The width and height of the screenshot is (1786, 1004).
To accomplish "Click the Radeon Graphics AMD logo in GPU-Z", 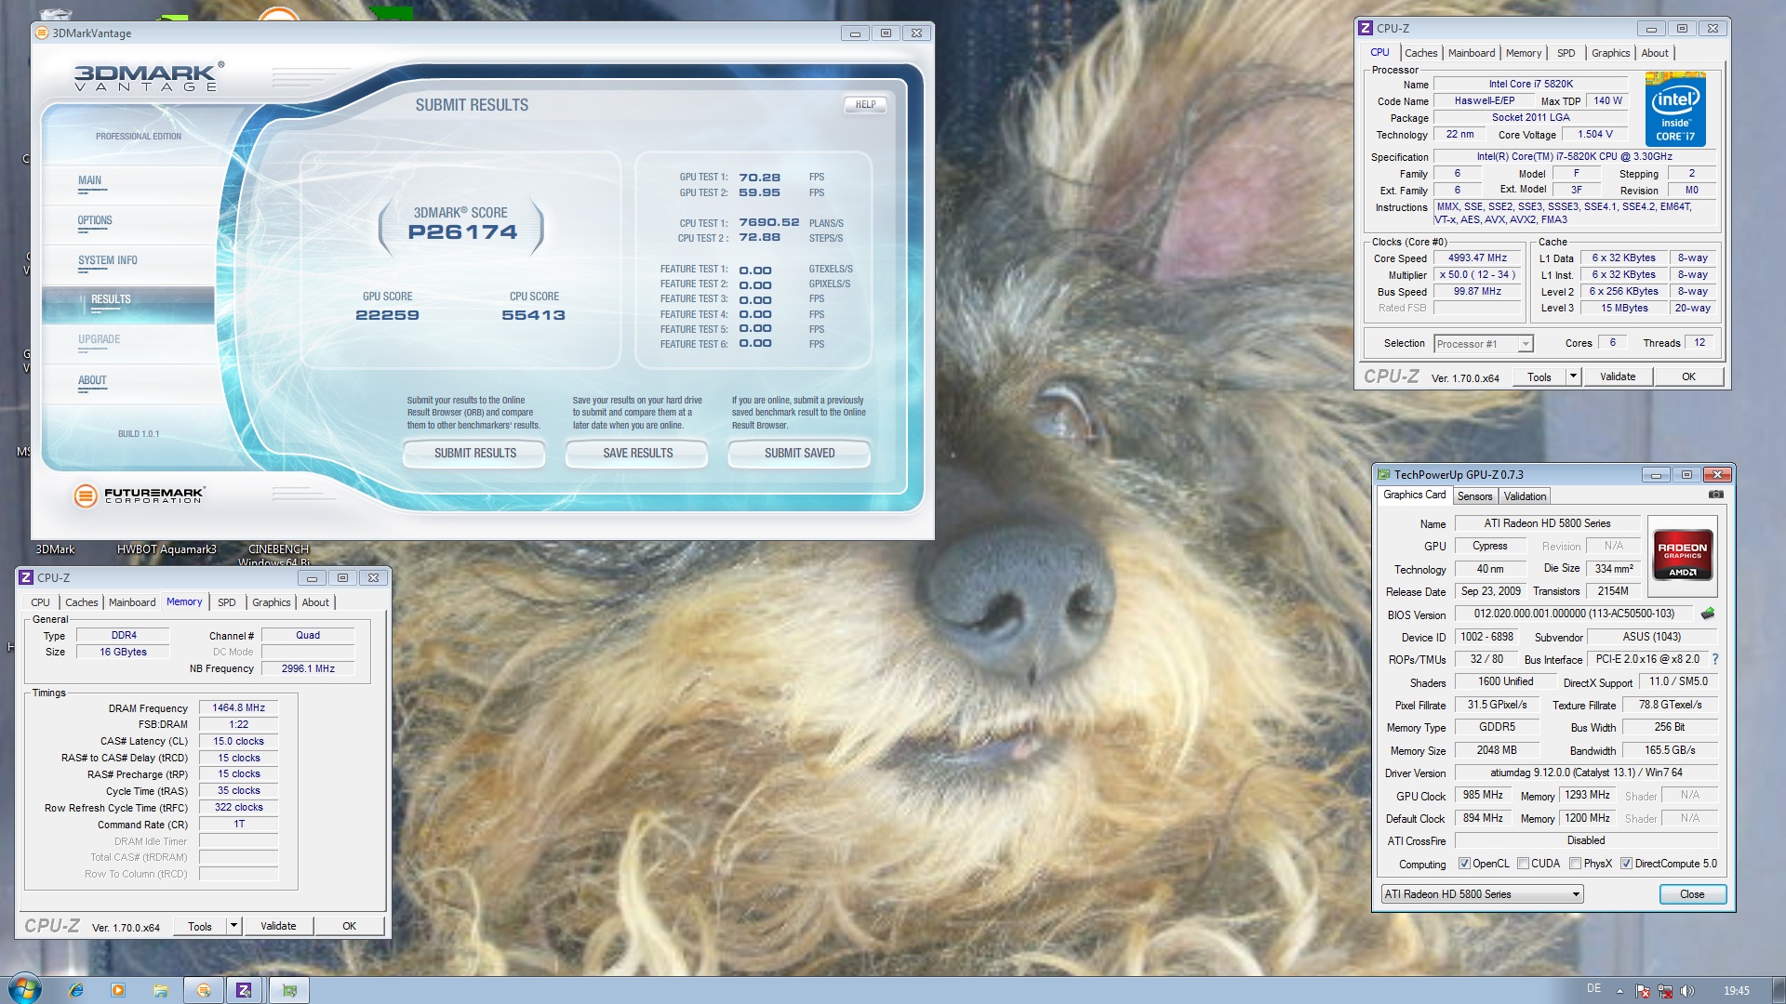I will [x=1683, y=555].
